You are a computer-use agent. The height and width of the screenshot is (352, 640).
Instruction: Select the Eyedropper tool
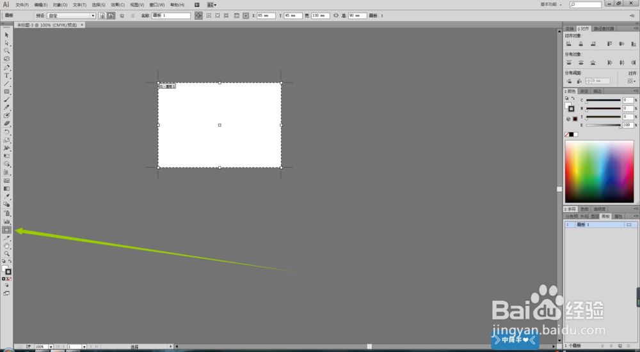[x=6, y=197]
